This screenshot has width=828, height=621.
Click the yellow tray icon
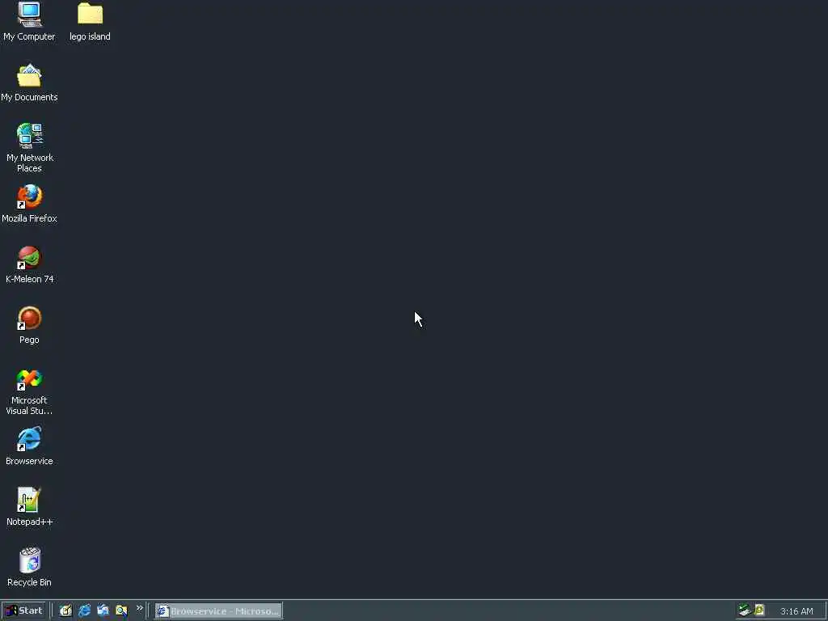[x=759, y=610]
